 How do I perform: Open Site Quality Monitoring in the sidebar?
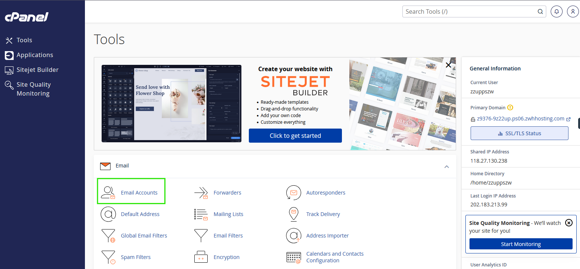coord(34,89)
